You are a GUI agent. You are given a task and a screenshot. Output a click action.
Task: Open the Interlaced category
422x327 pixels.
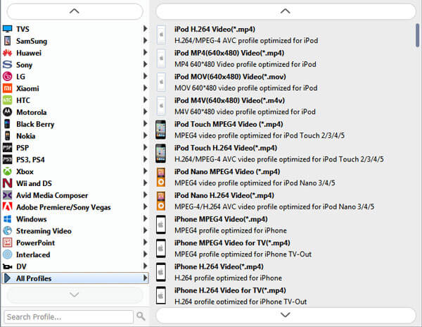[x=75, y=254]
